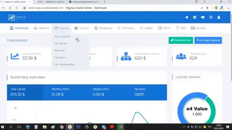Click the Total partners people icon

181,56
